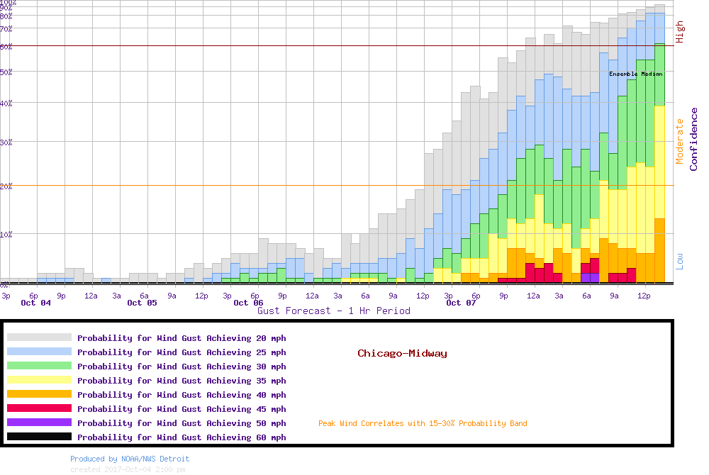Click the 'High' confidence label

(680, 32)
